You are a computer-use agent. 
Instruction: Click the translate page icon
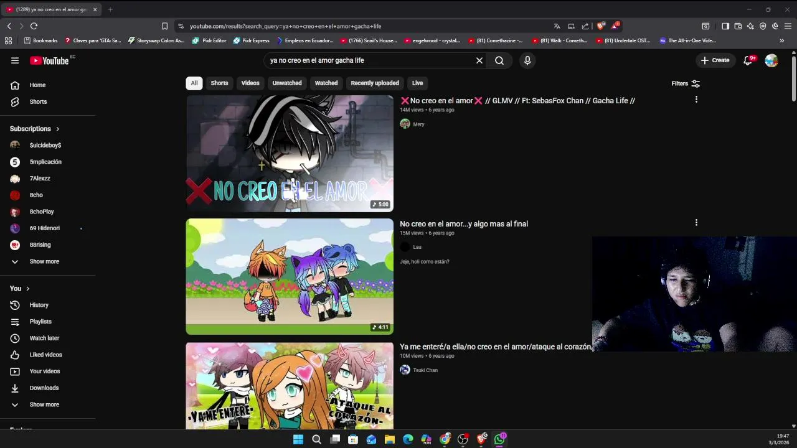click(x=557, y=26)
